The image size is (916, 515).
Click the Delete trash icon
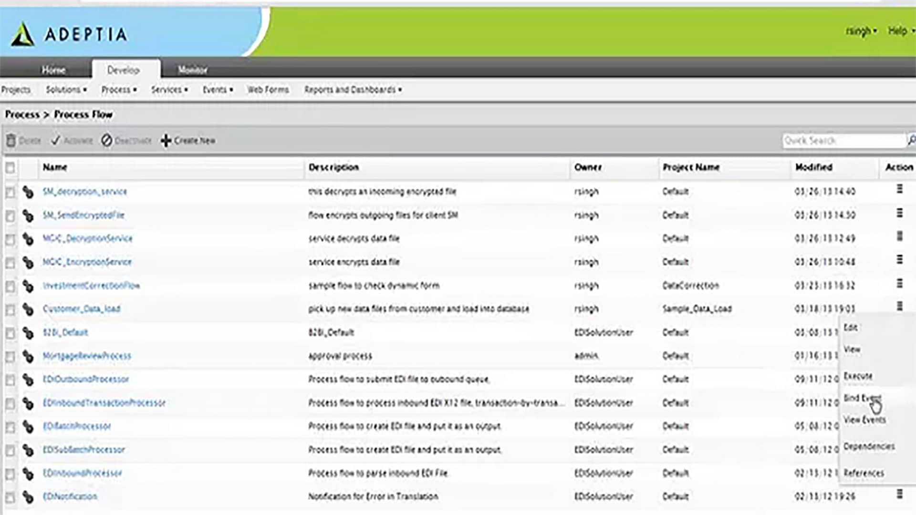(x=11, y=141)
